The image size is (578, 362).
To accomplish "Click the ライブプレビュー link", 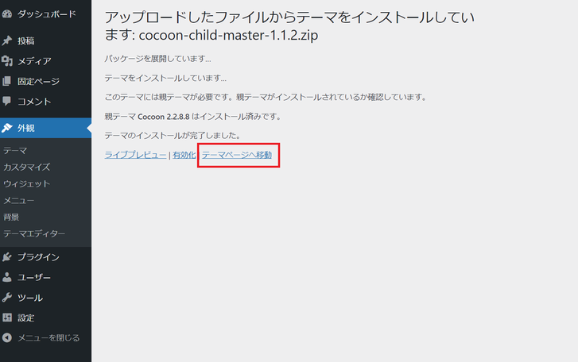I will [135, 155].
